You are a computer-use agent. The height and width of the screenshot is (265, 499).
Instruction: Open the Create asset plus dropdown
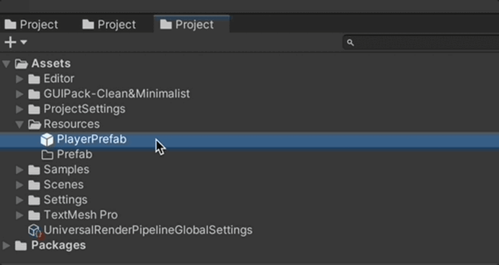[15, 42]
